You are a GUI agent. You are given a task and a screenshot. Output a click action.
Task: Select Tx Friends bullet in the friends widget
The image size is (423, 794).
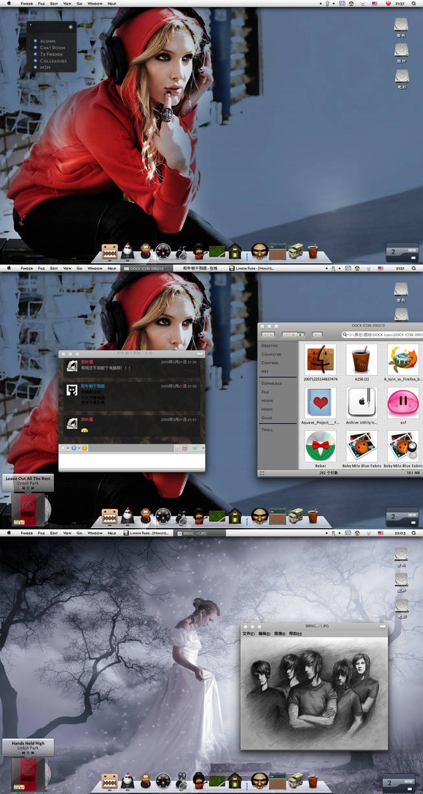(36, 54)
